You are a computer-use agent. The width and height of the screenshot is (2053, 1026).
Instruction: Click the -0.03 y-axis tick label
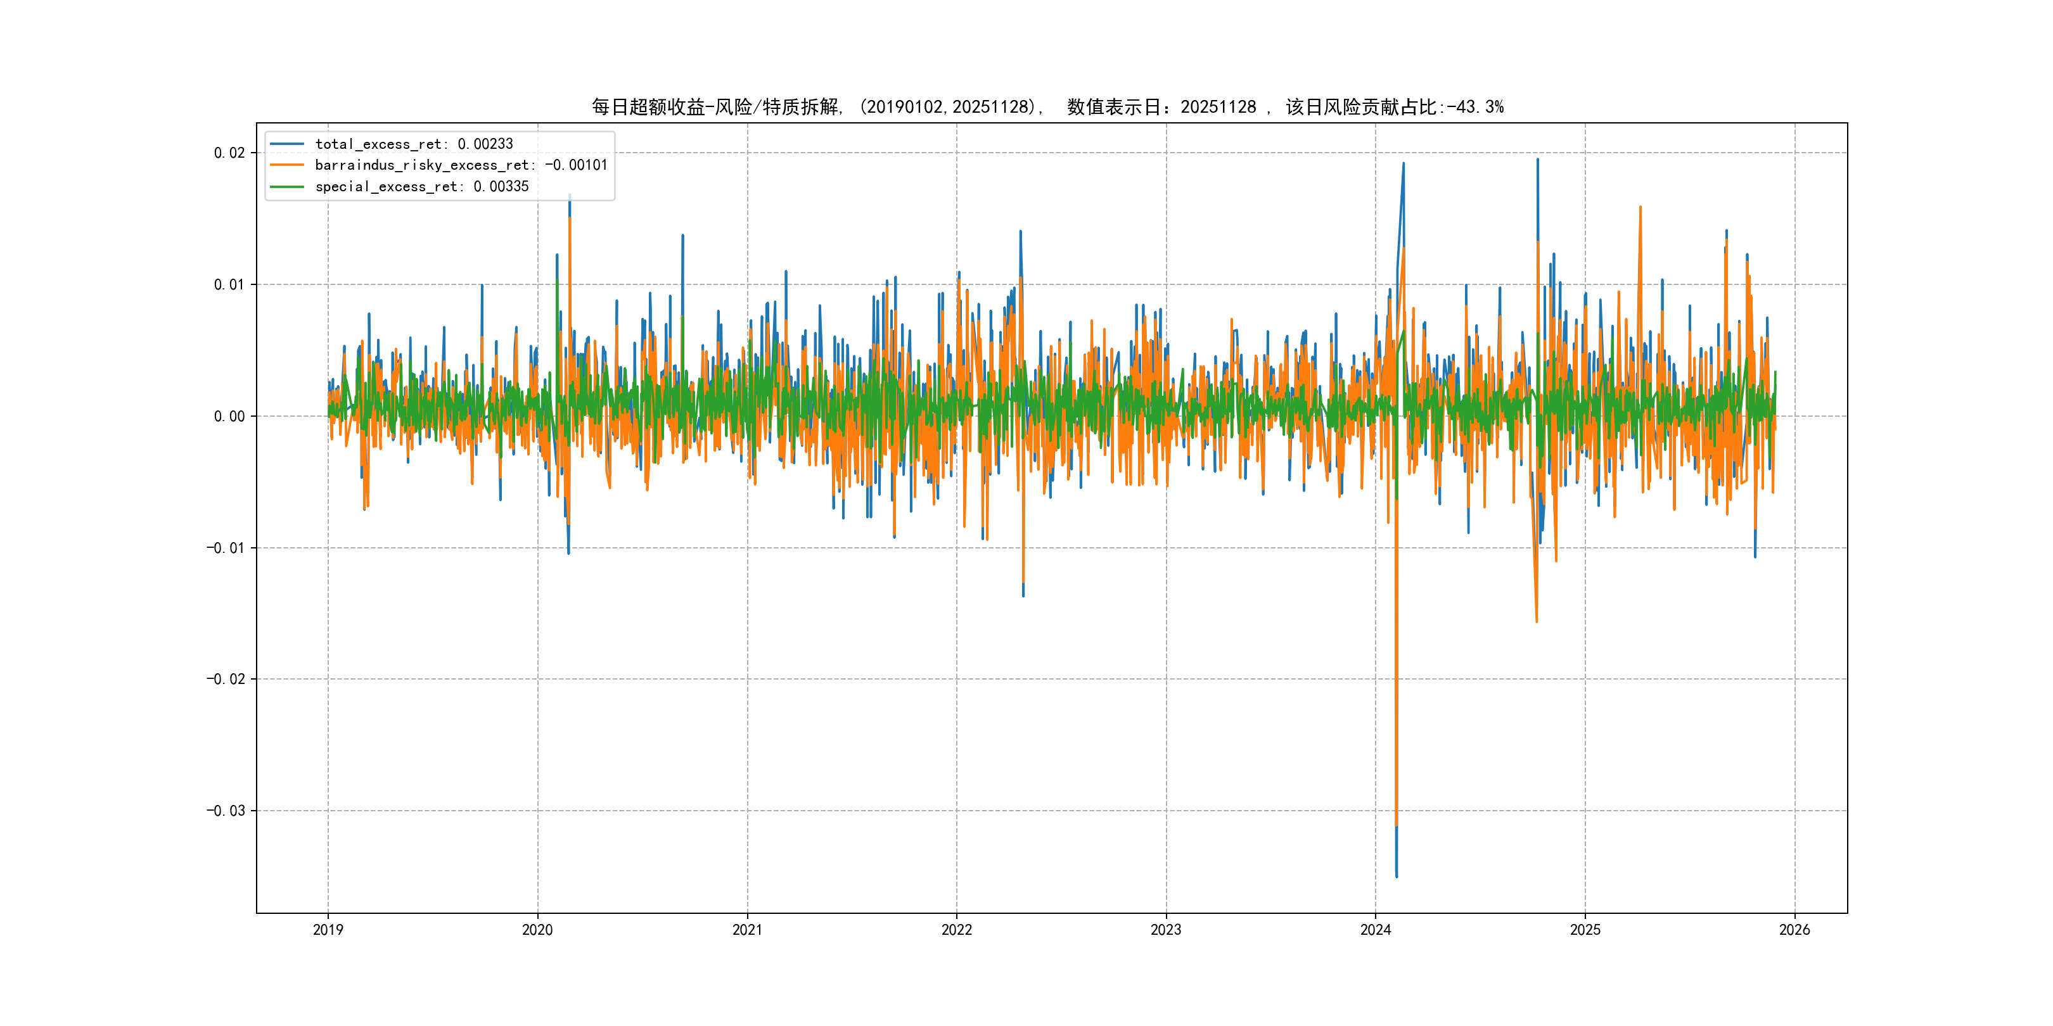[226, 811]
